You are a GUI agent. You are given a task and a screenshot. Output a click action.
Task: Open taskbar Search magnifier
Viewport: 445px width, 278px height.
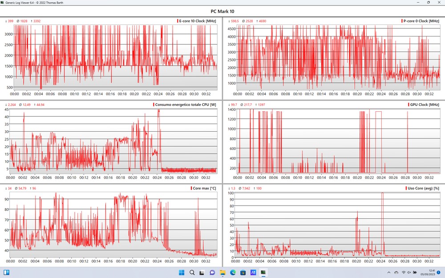pyautogui.click(x=192, y=273)
